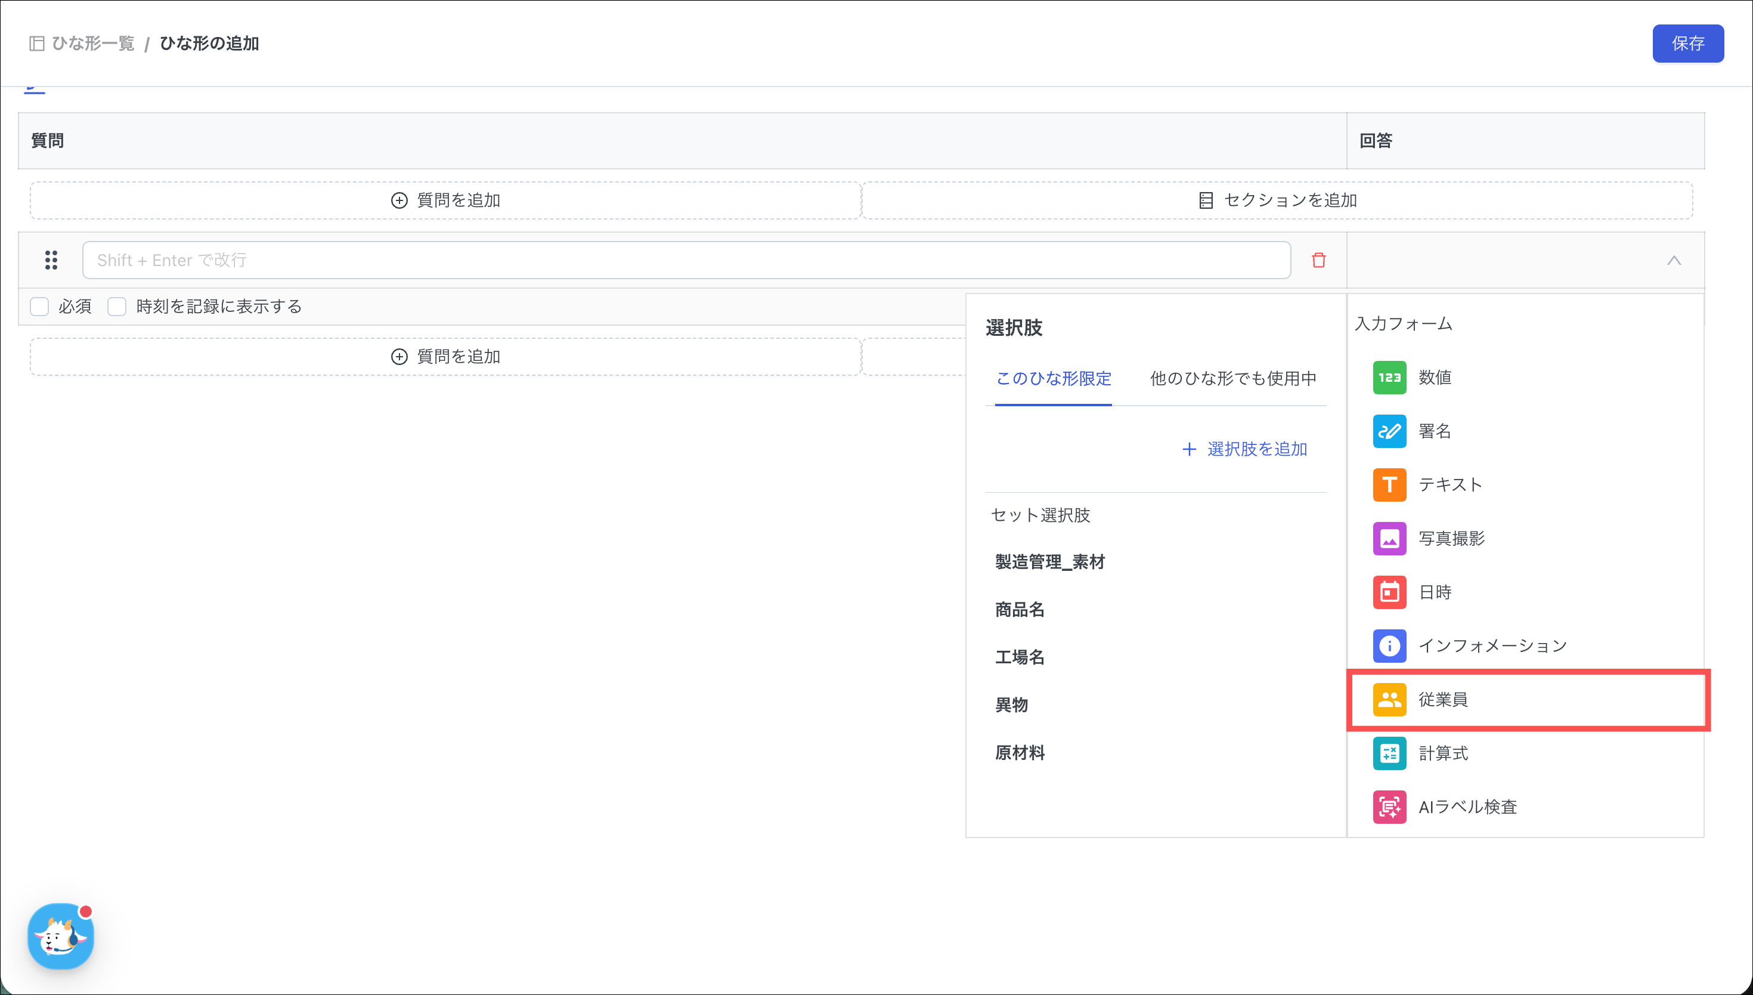Click the 保存 save button

[1687, 44]
